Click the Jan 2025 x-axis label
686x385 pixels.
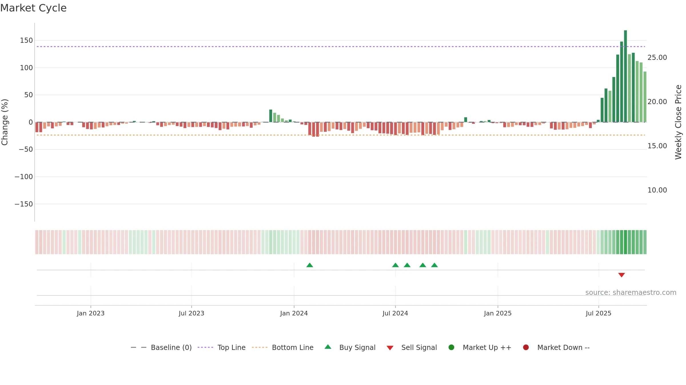[x=498, y=313]
